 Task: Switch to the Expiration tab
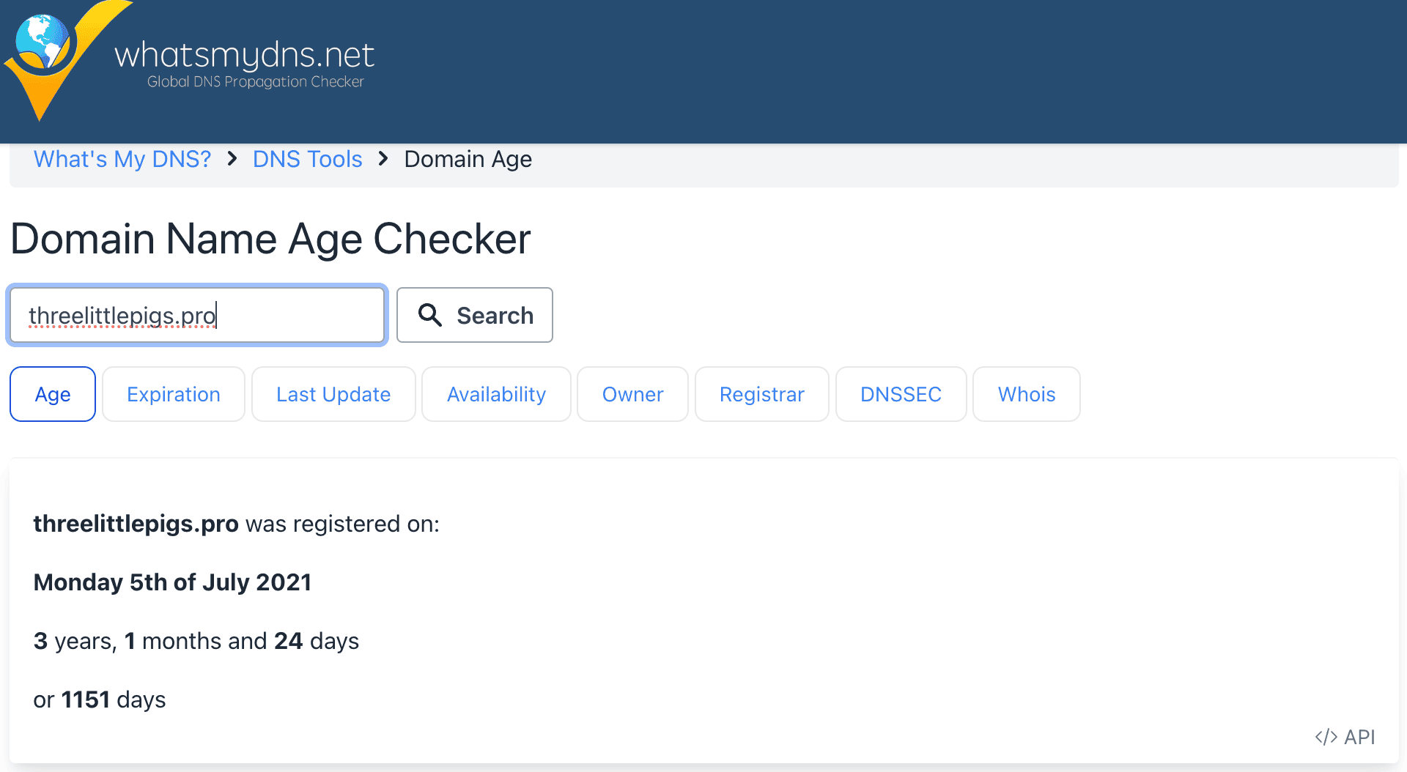tap(174, 394)
